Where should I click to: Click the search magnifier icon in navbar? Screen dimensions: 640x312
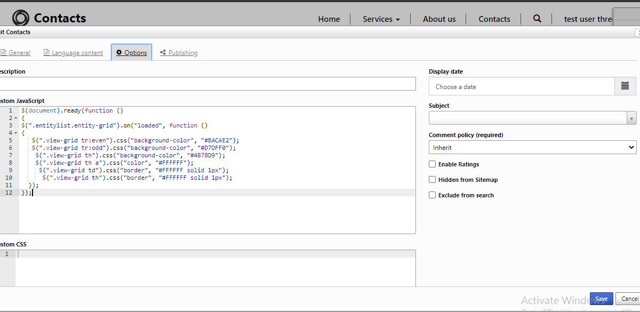coord(537,19)
